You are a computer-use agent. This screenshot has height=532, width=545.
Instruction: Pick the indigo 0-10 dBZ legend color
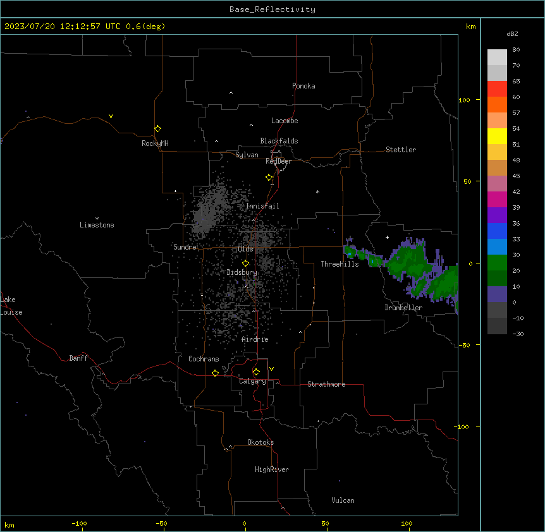pyautogui.click(x=497, y=294)
